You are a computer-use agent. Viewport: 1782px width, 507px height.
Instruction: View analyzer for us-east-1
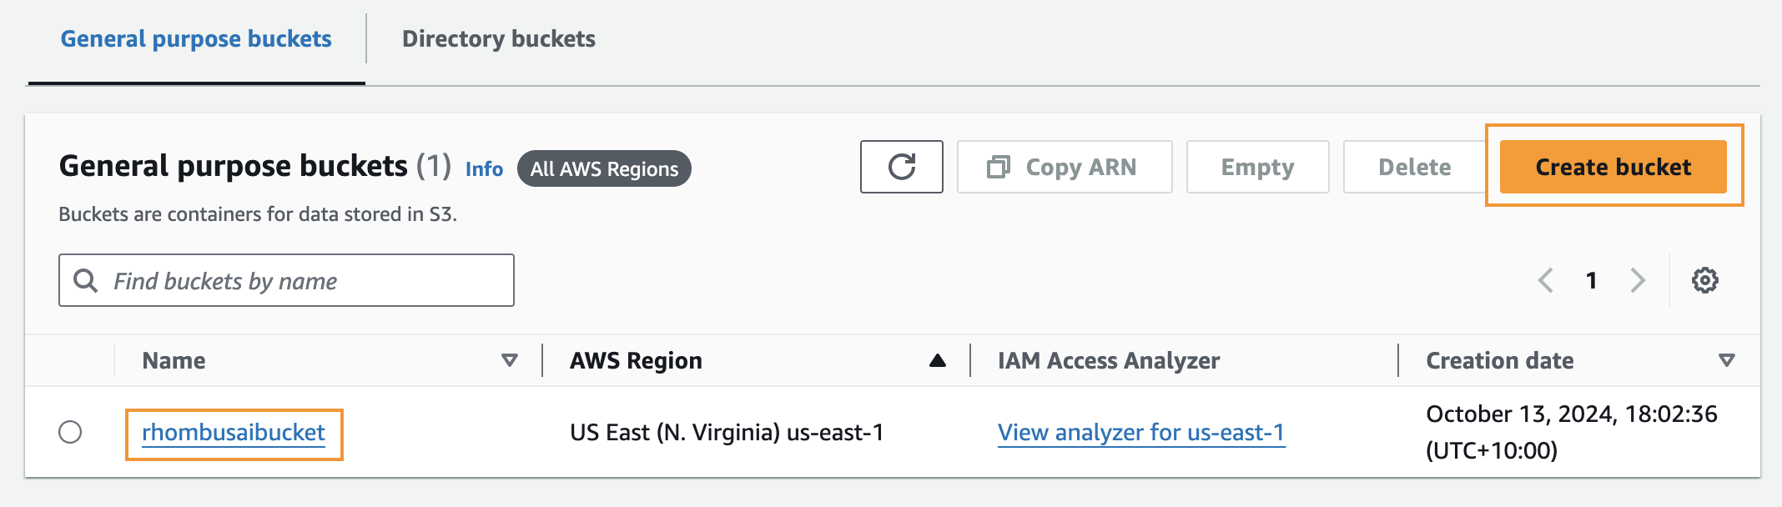coord(1142,432)
